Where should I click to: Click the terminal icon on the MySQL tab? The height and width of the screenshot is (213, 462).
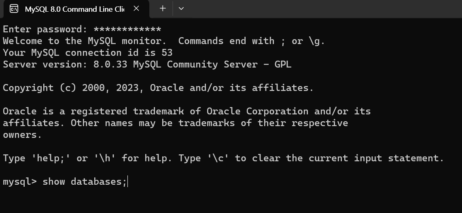click(x=14, y=9)
